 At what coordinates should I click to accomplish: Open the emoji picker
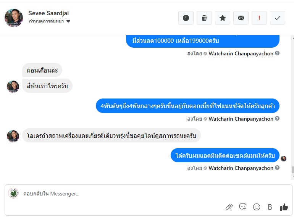[257, 207]
